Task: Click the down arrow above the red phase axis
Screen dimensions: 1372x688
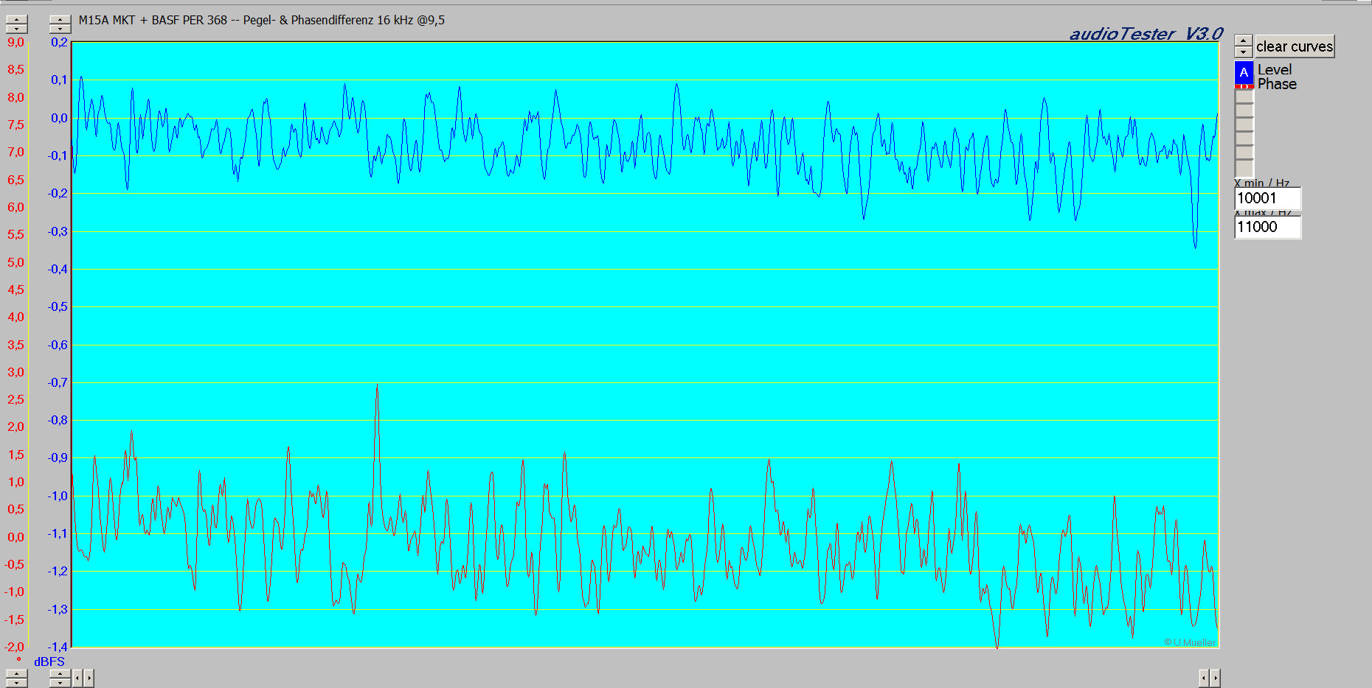Action: pyautogui.click(x=16, y=29)
